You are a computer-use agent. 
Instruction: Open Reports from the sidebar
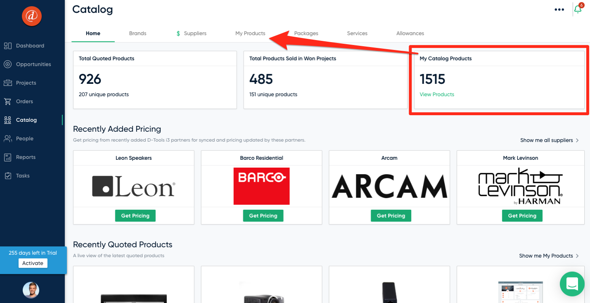[26, 157]
